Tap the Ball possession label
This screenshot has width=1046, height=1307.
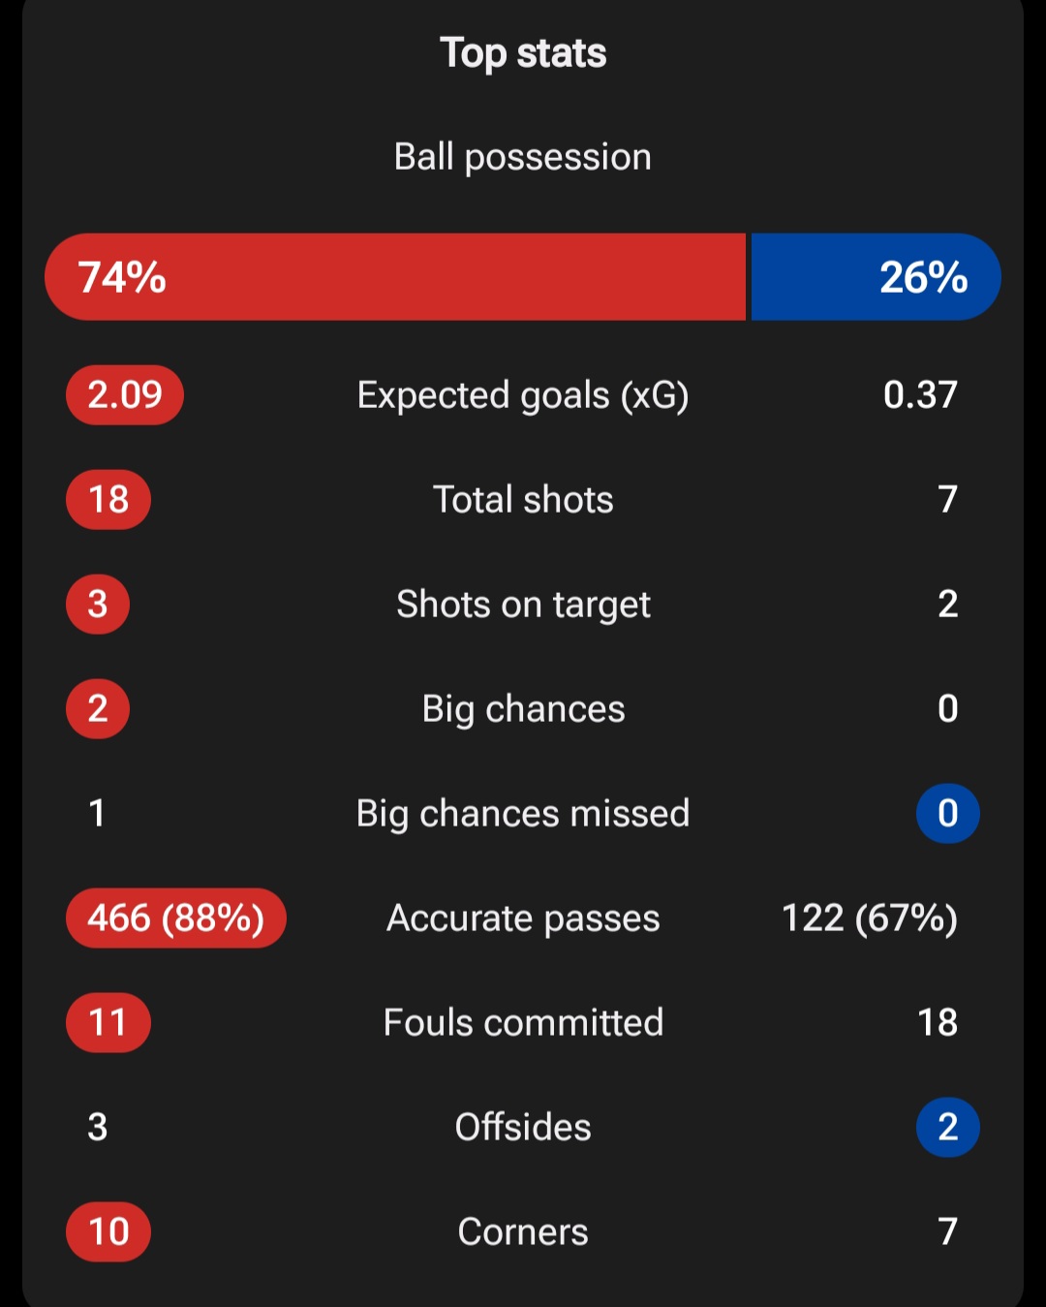523,157
